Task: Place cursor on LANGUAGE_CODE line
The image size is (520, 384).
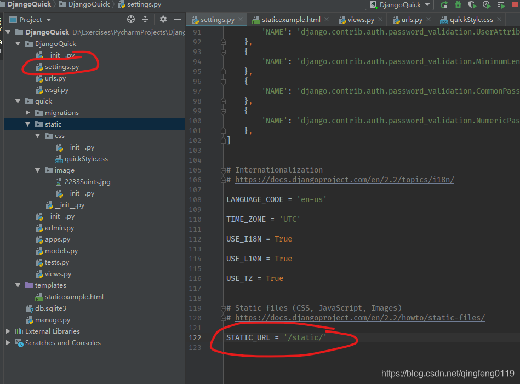Action: coord(277,199)
